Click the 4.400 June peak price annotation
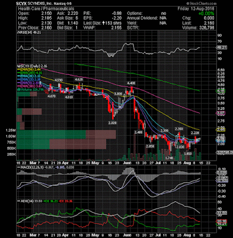 132,82
